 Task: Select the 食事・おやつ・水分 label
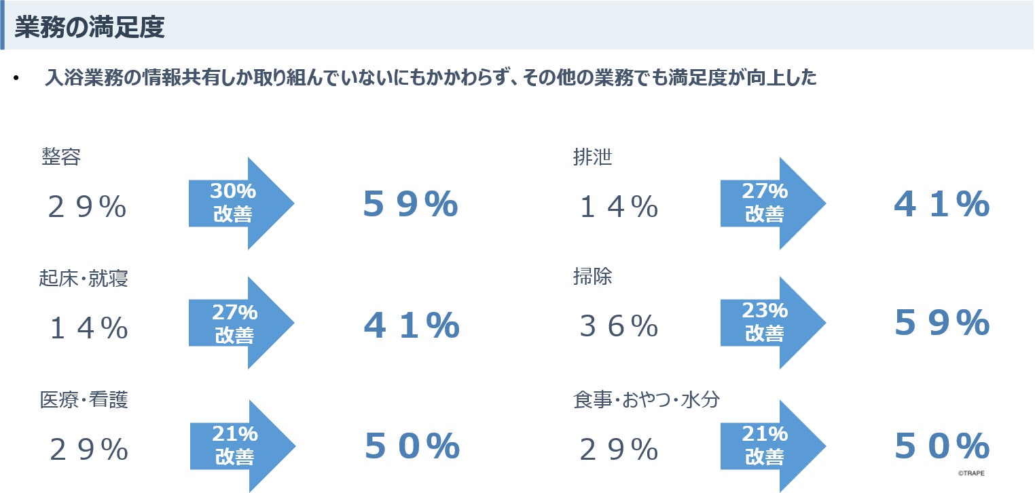647,400
